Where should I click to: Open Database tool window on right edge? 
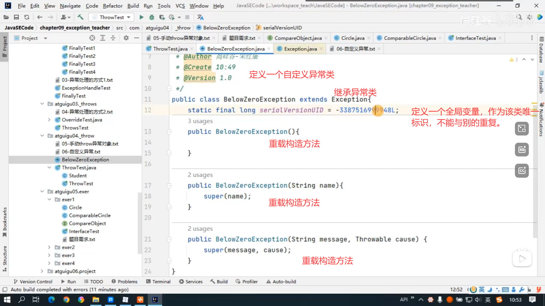pos(541,50)
